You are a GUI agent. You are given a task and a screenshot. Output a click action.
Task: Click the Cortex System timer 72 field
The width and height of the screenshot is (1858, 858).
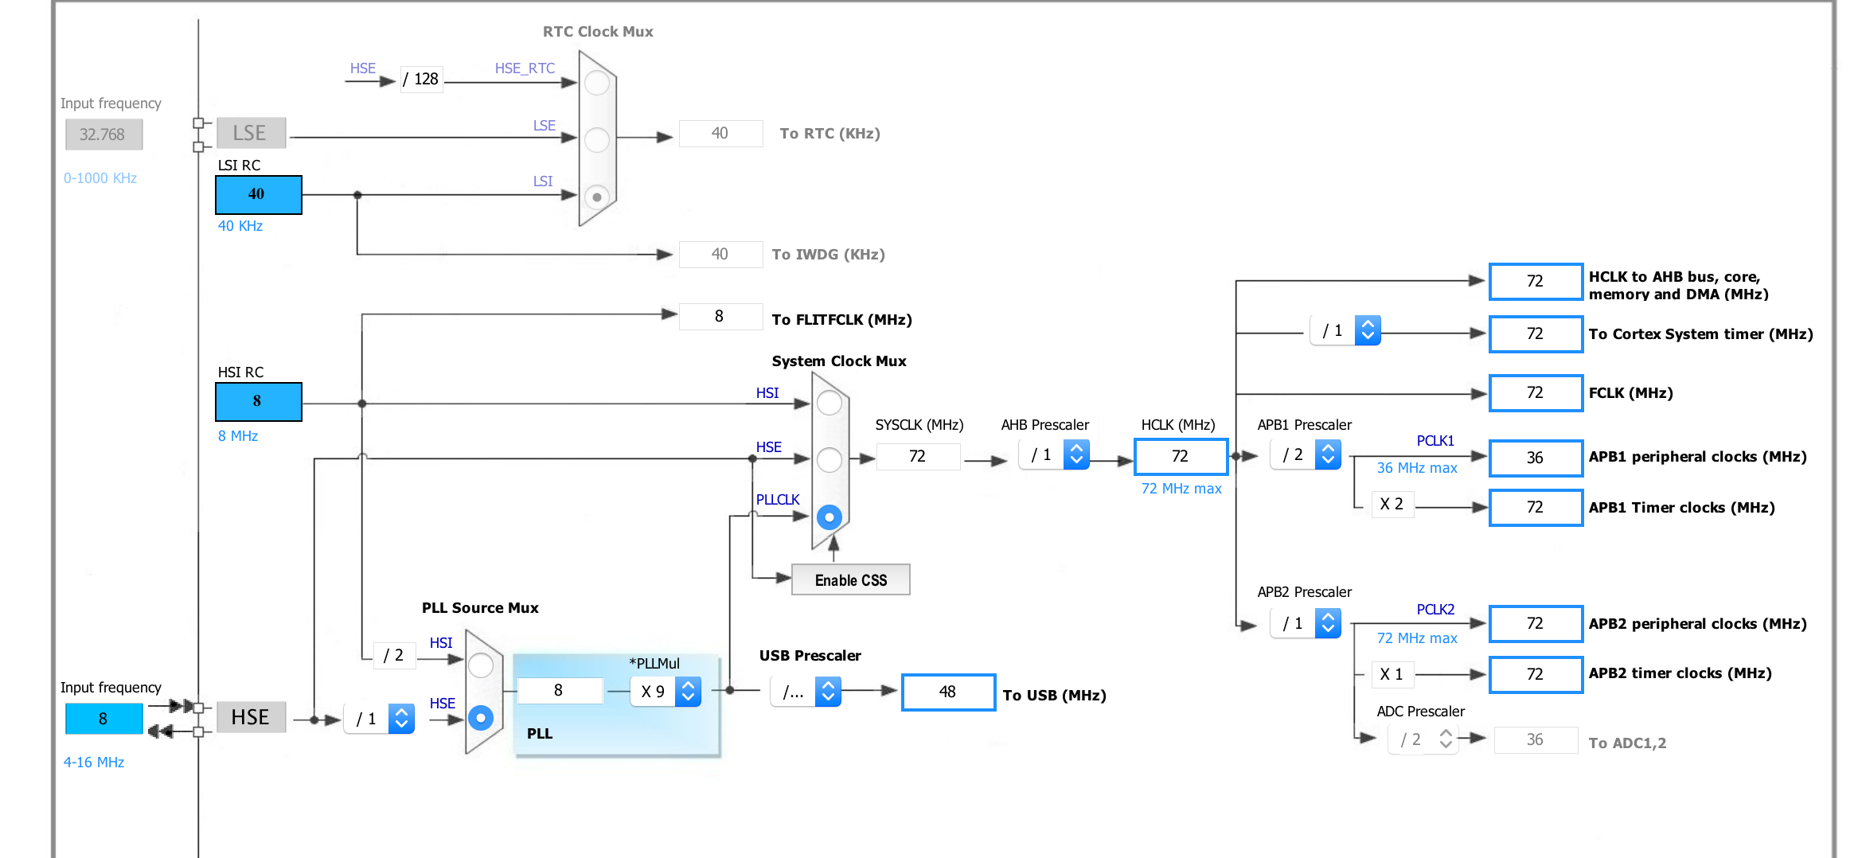pyautogui.click(x=1536, y=333)
